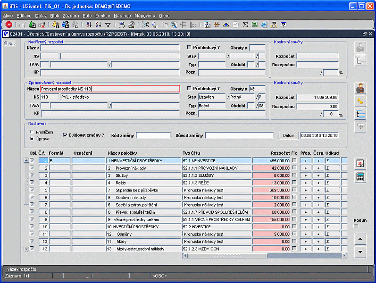Click the ascending A-Z sort toolbar icon
The width and height of the screenshot is (376, 283).
89,25
